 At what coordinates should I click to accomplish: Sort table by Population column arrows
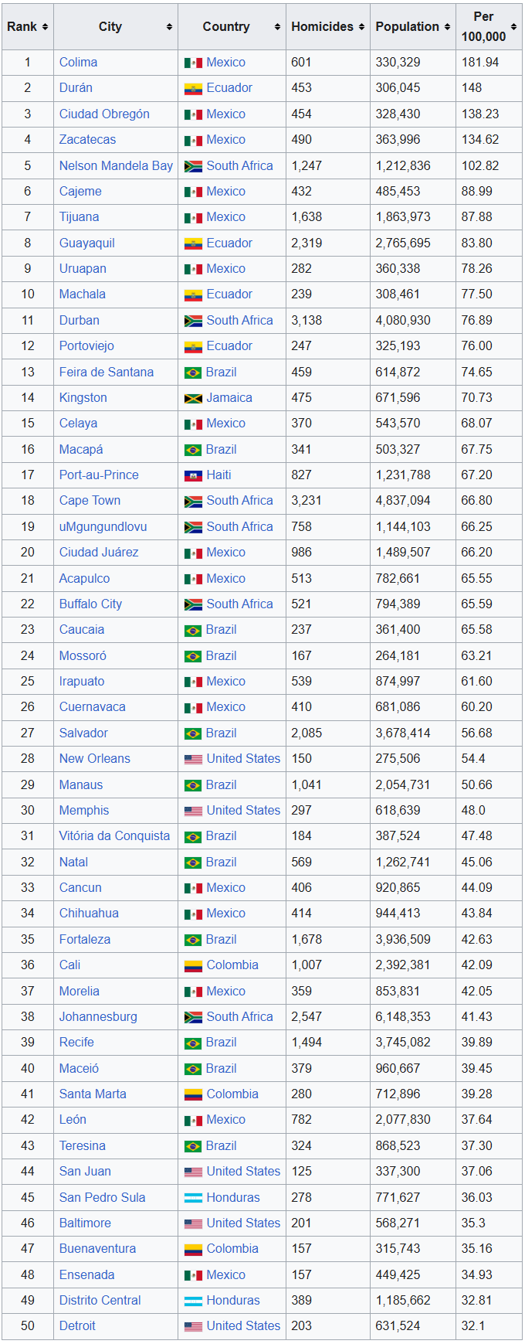click(x=447, y=27)
